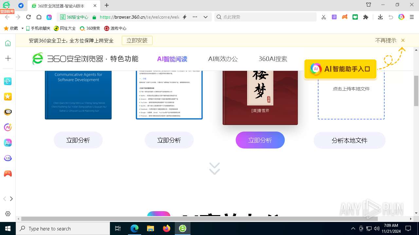This screenshot has height=235, width=419.
Task: Open the skin changer shirt icon
Action: pyautogui.click(x=369, y=5)
